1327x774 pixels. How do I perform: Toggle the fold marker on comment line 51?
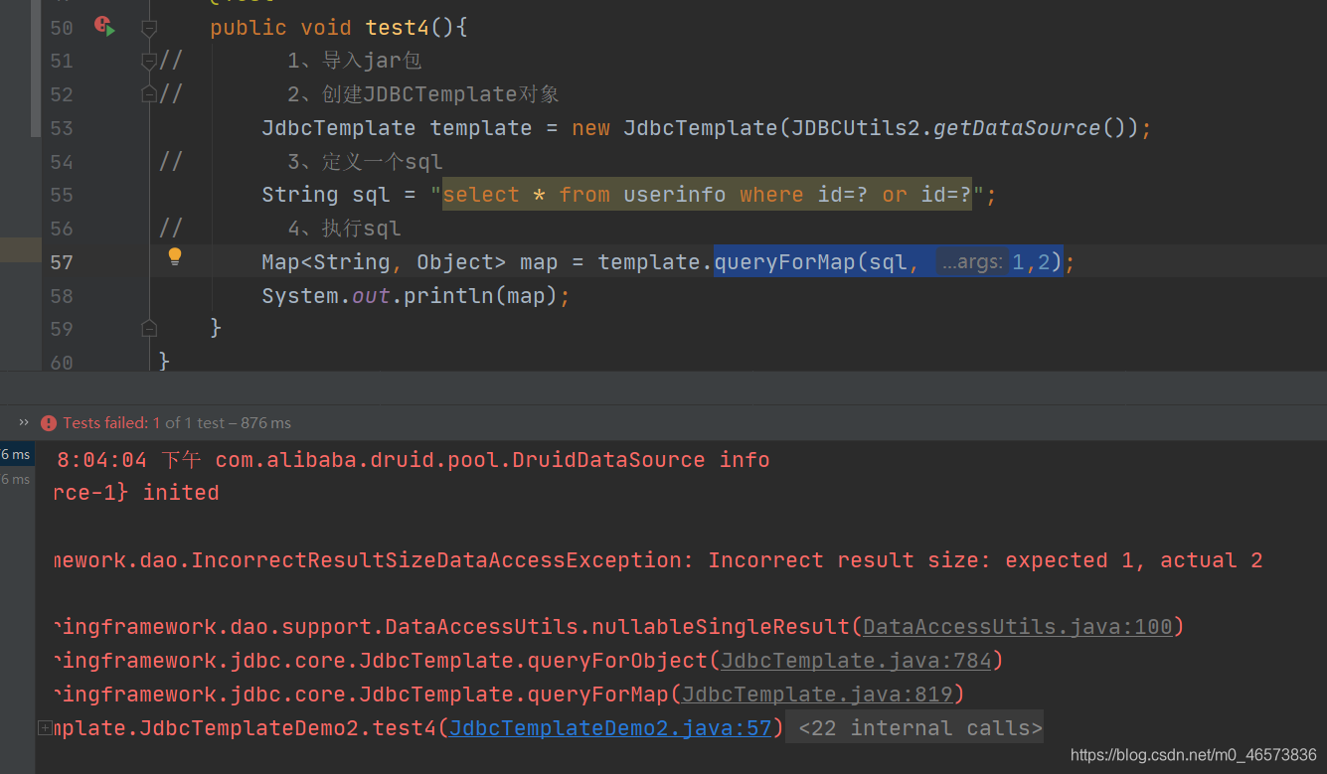coord(149,62)
